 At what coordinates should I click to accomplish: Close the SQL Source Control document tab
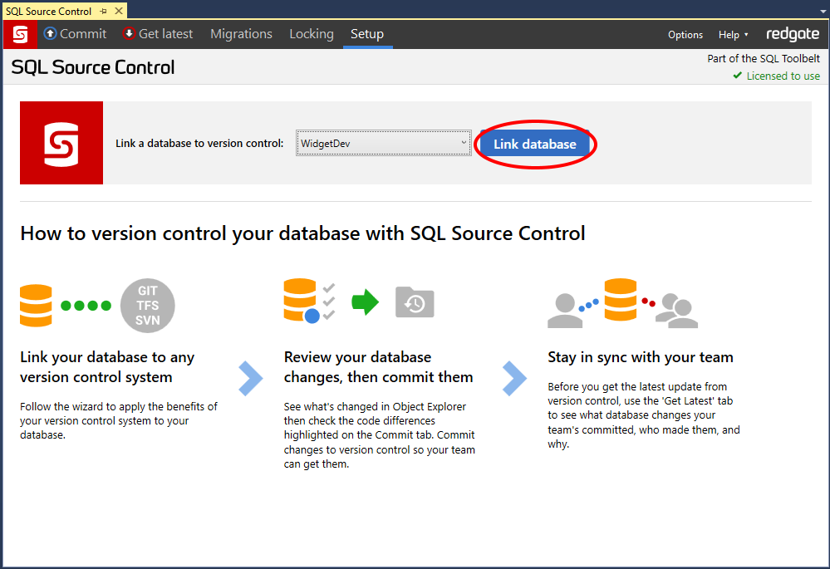(118, 11)
